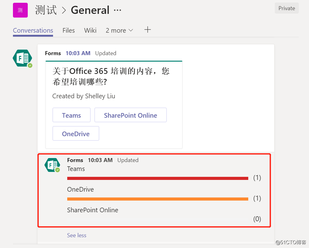Click the magenta team avatar icon
Viewport: 309px width, 248px height.
pos(20,10)
